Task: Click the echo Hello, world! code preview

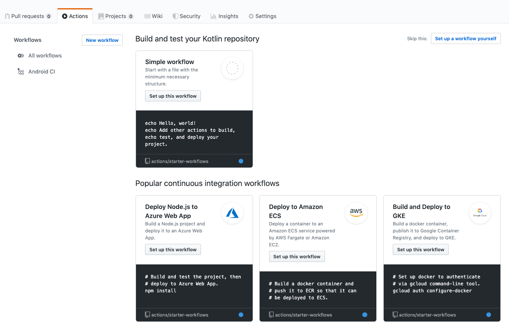Action: (x=170, y=123)
